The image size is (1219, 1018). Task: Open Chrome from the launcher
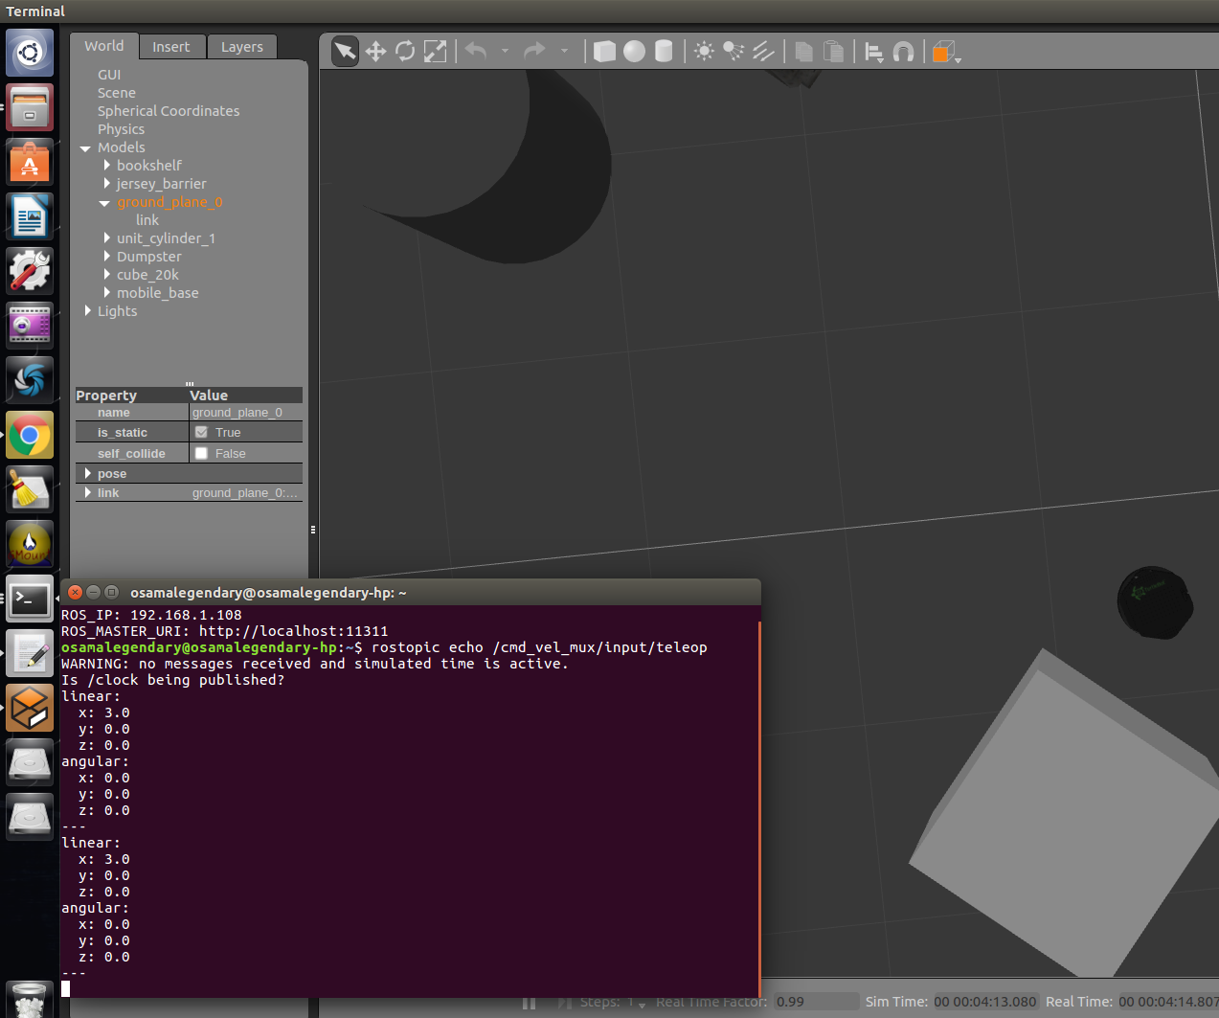30,434
